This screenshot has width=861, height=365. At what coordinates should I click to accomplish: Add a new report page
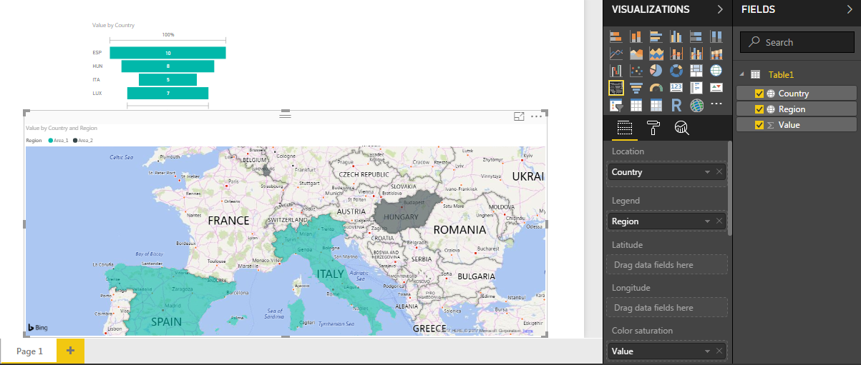[x=71, y=351]
